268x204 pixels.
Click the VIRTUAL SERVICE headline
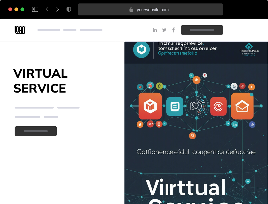[41, 81]
